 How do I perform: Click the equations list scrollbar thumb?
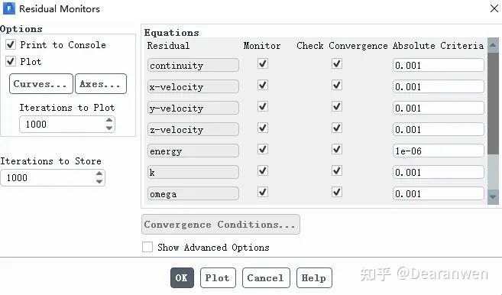493,103
